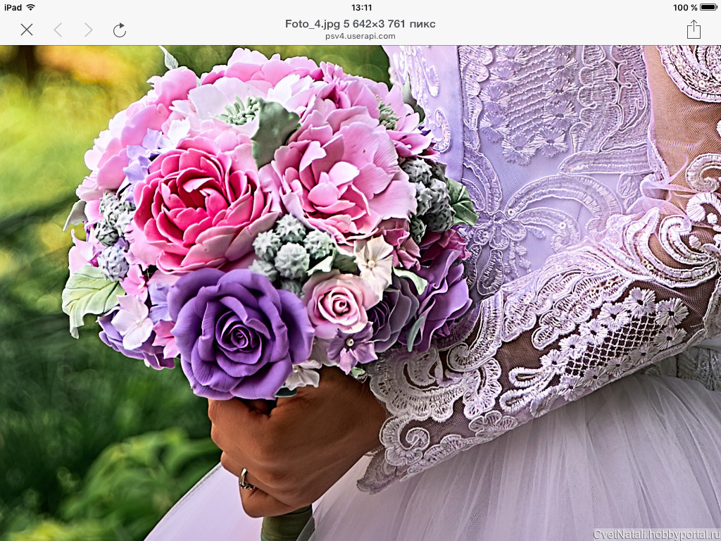
Task: Tap the 13:11 clock in status bar
Action: 360,7
